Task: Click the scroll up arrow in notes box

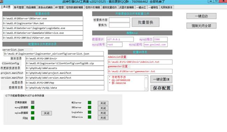Action: pos(146,77)
